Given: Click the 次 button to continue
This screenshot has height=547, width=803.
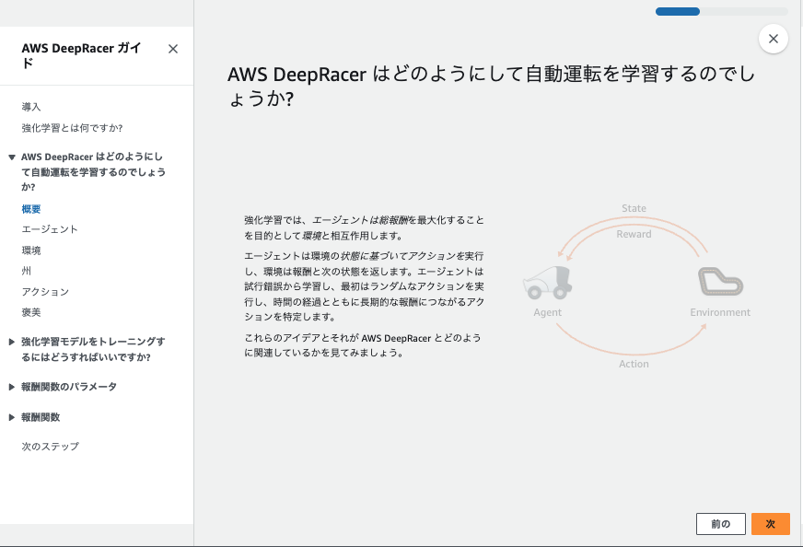Looking at the screenshot, I should [x=770, y=523].
